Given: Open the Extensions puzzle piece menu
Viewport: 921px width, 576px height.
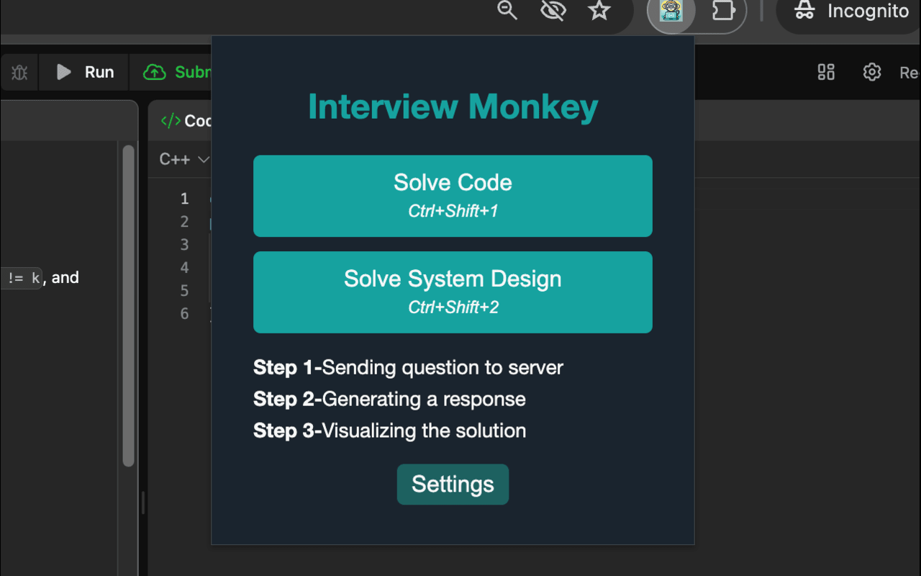Looking at the screenshot, I should pyautogui.click(x=724, y=11).
